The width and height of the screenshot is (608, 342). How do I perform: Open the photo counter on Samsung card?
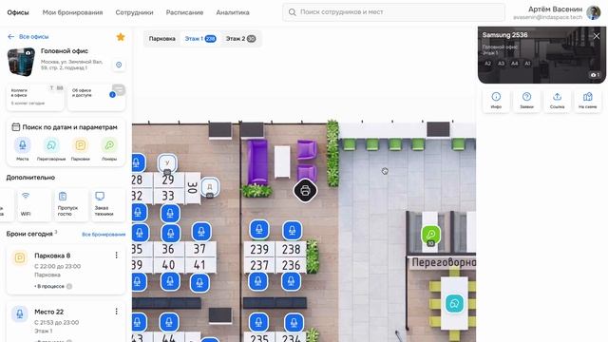click(x=595, y=74)
